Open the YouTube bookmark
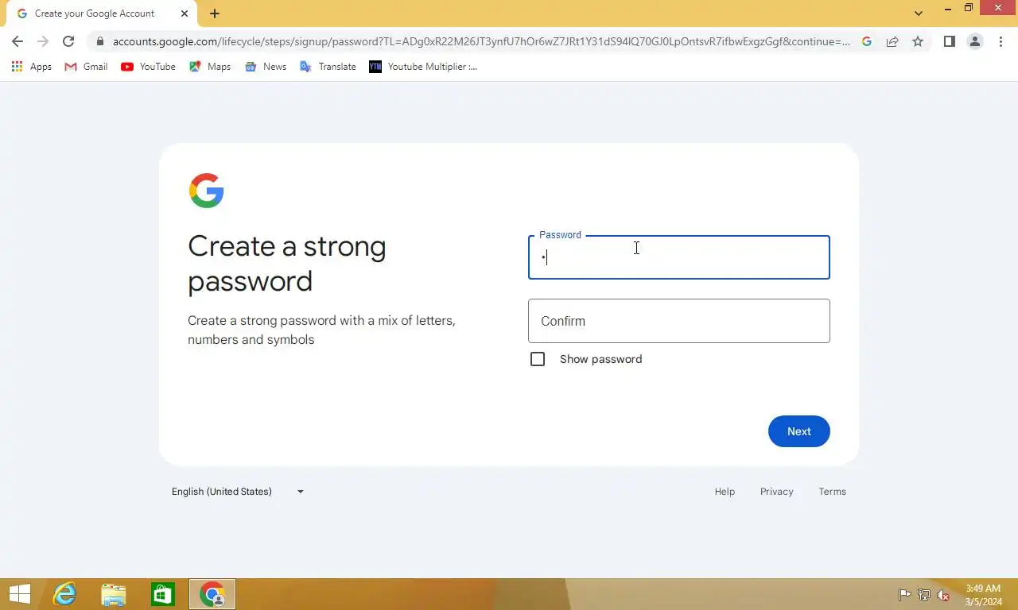Image resolution: width=1018 pixels, height=610 pixels. 148,67
